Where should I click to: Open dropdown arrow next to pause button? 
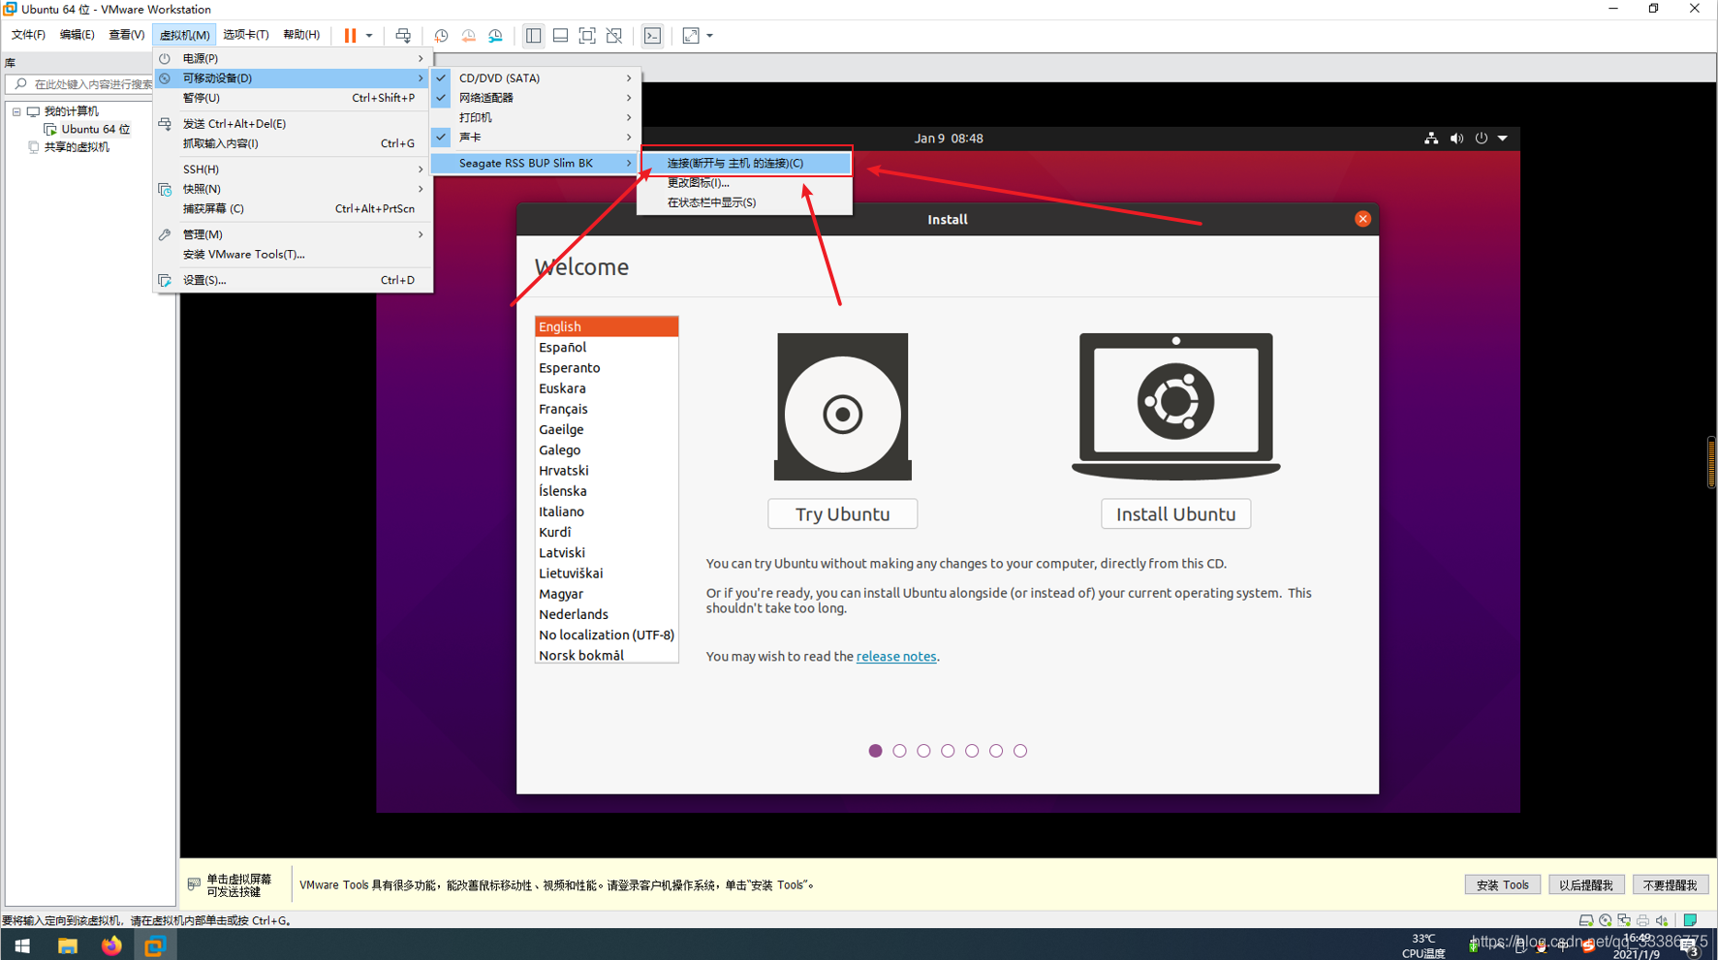369,36
